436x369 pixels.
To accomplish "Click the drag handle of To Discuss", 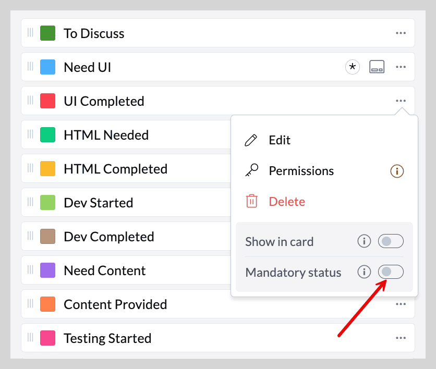I will pos(30,32).
